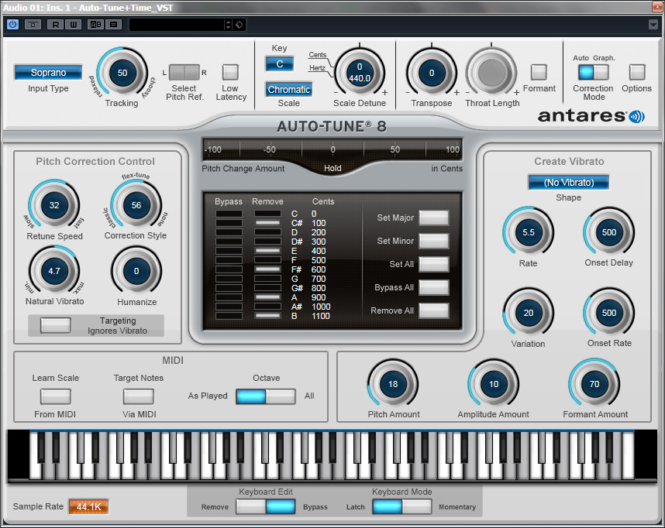Open the plugin window menu arrow at top right

(x=653, y=25)
